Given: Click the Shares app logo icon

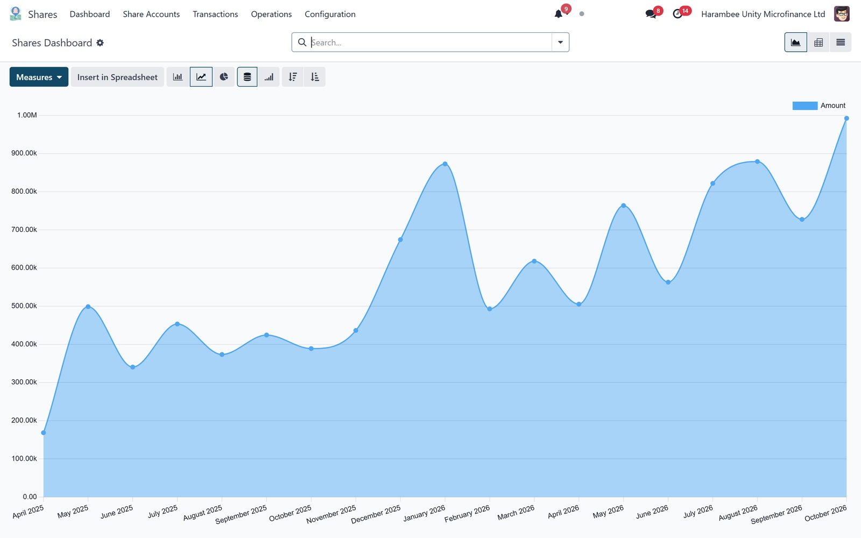Looking at the screenshot, I should click(16, 14).
